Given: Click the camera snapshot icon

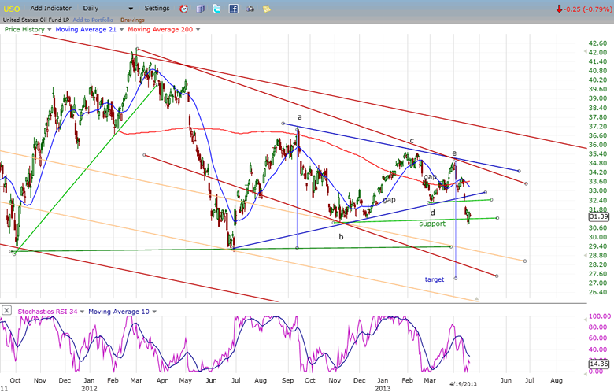Looking at the screenshot, I should pos(251,9).
